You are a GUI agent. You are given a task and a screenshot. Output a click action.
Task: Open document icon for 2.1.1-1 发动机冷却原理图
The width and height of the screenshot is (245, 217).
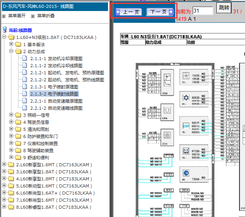pos(24,58)
